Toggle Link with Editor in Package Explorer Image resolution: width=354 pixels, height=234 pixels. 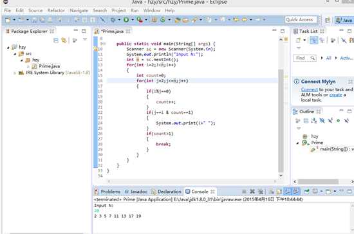pos(64,40)
